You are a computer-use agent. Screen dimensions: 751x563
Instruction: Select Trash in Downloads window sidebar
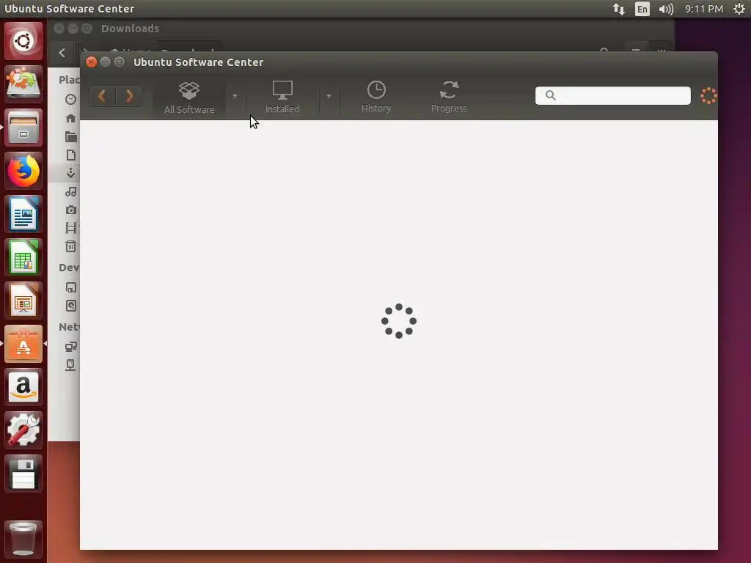tap(70, 246)
